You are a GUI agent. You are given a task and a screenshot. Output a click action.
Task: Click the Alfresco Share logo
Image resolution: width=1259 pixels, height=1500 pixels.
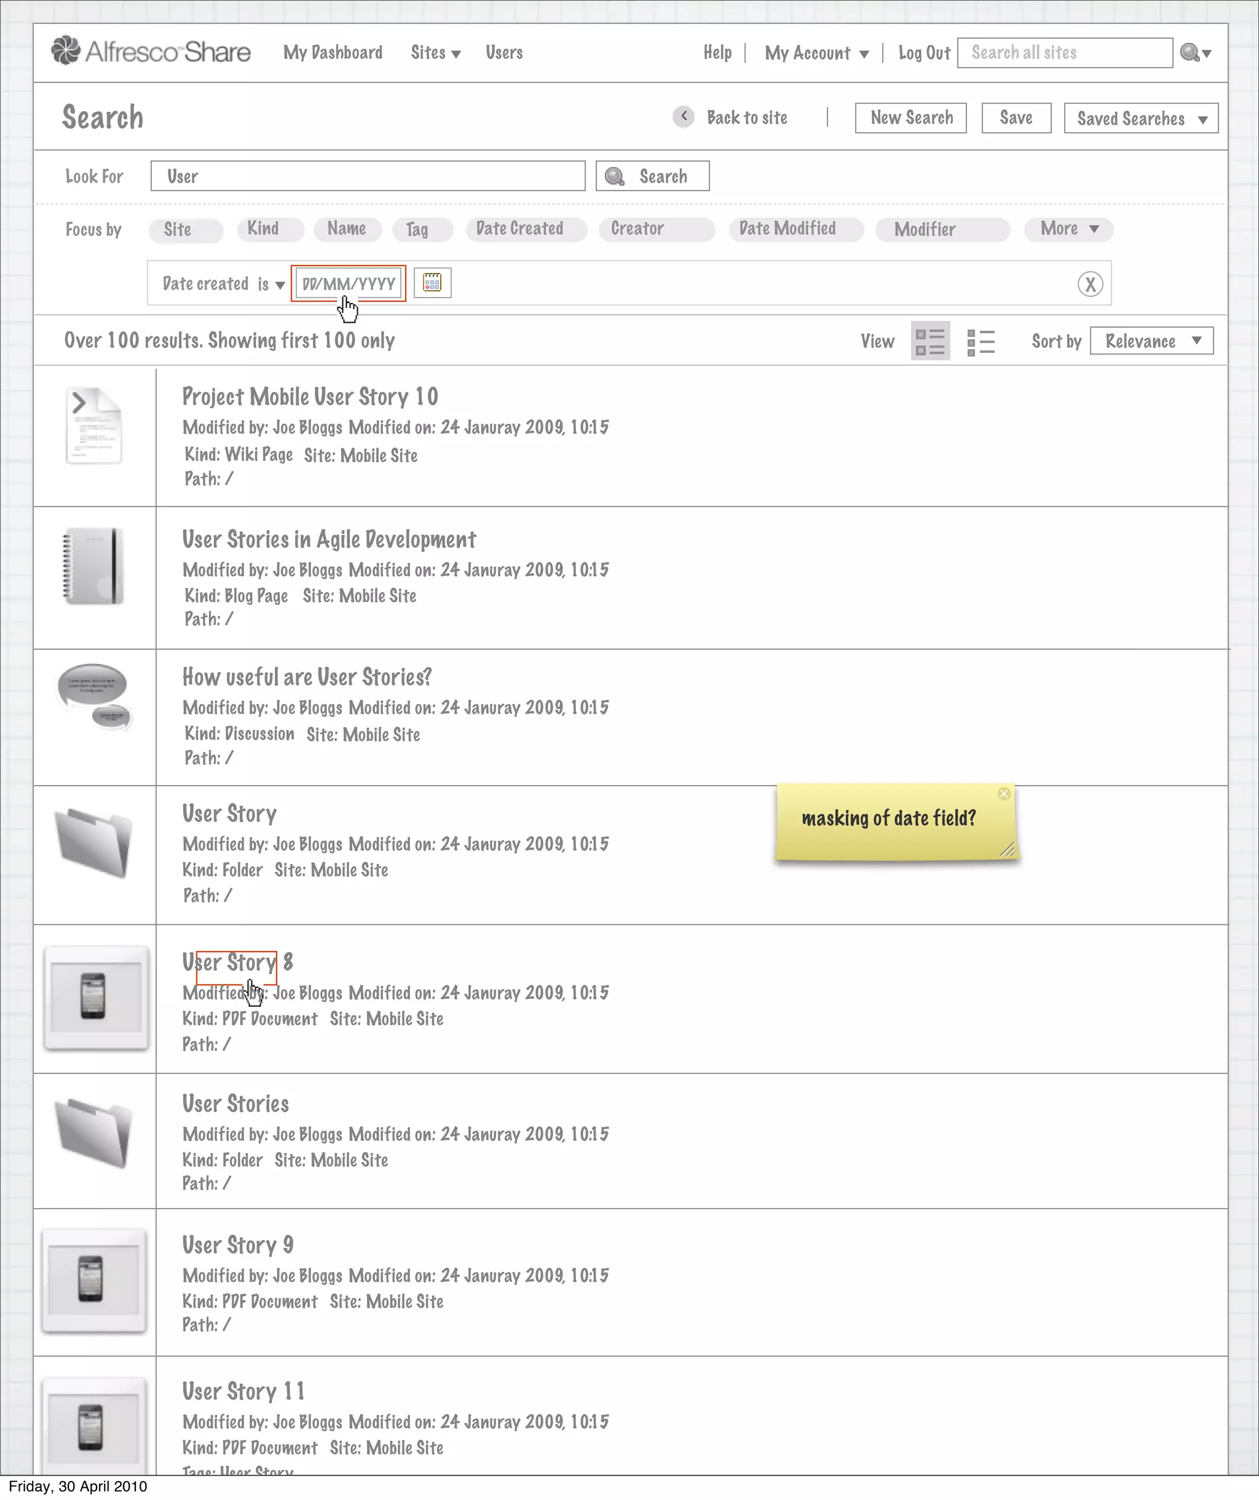(151, 52)
